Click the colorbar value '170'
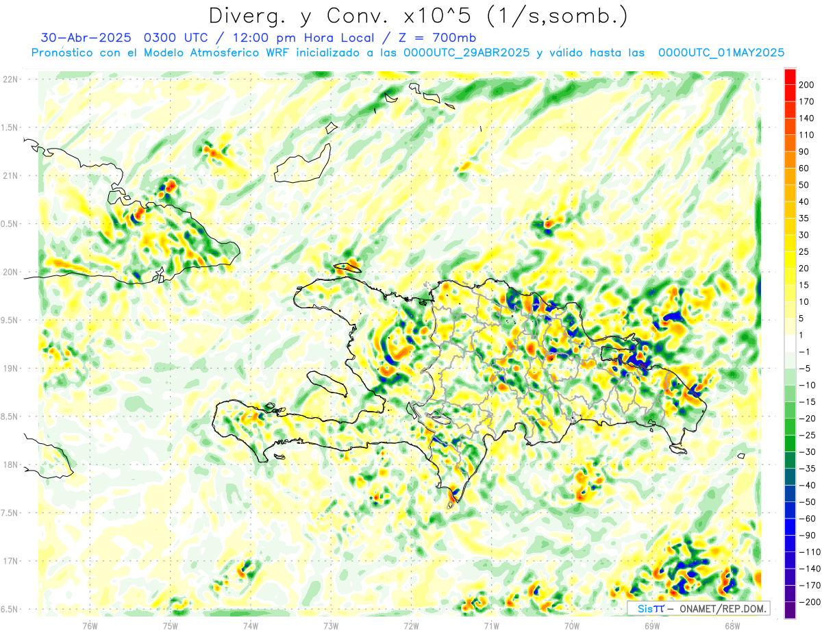This screenshot has width=822, height=635. [x=806, y=101]
